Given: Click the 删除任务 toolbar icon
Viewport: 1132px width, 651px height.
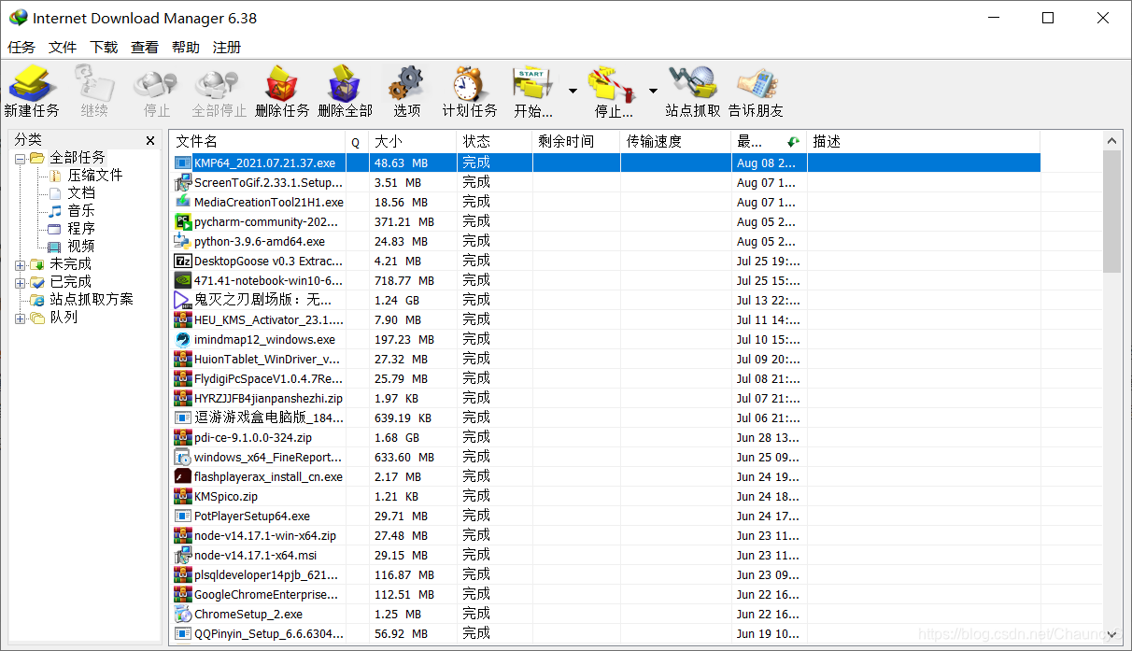Looking at the screenshot, I should (x=282, y=83).
